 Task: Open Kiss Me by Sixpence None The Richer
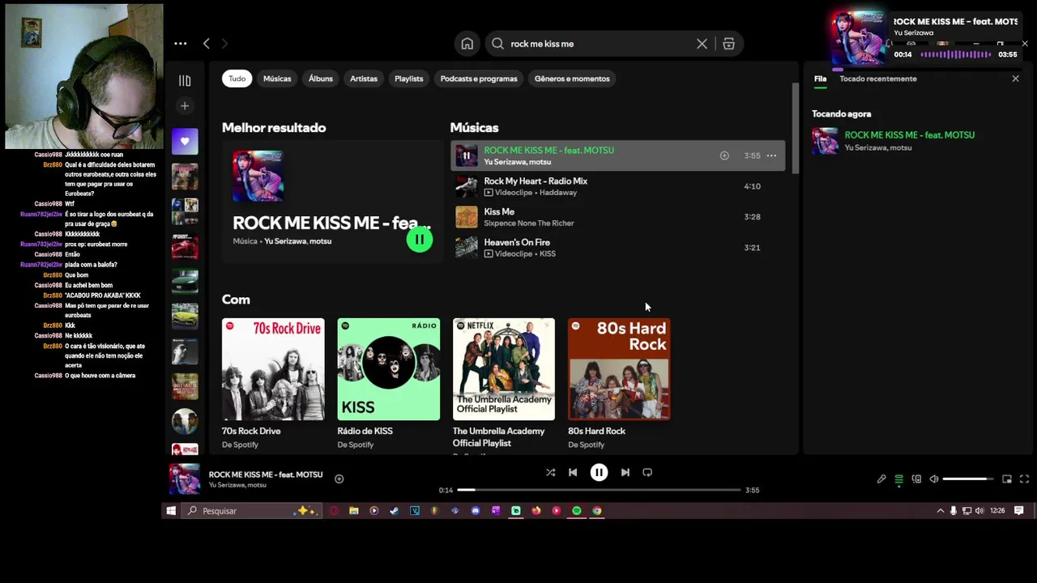pos(617,217)
